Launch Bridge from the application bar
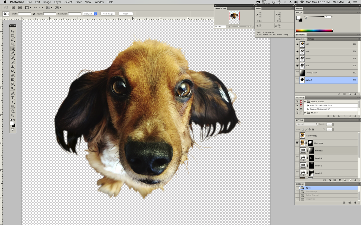The height and width of the screenshot is (225, 361). click(x=13, y=7)
